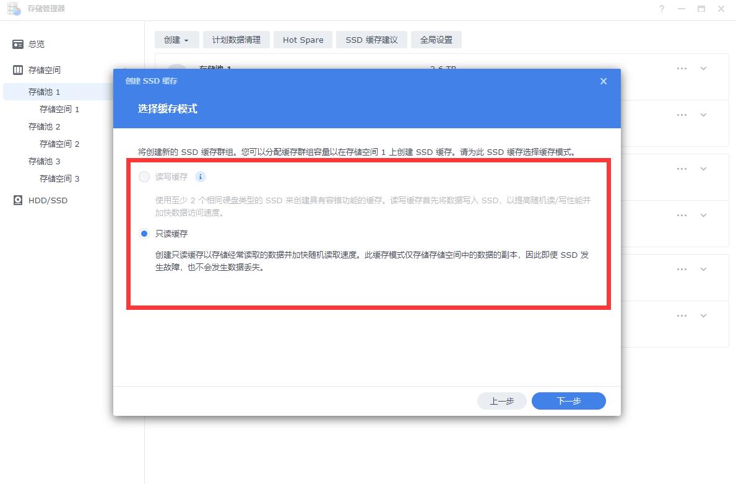Select the 读写缓存 radio option
Screen dimensions: 736x484
pyautogui.click(x=143, y=176)
